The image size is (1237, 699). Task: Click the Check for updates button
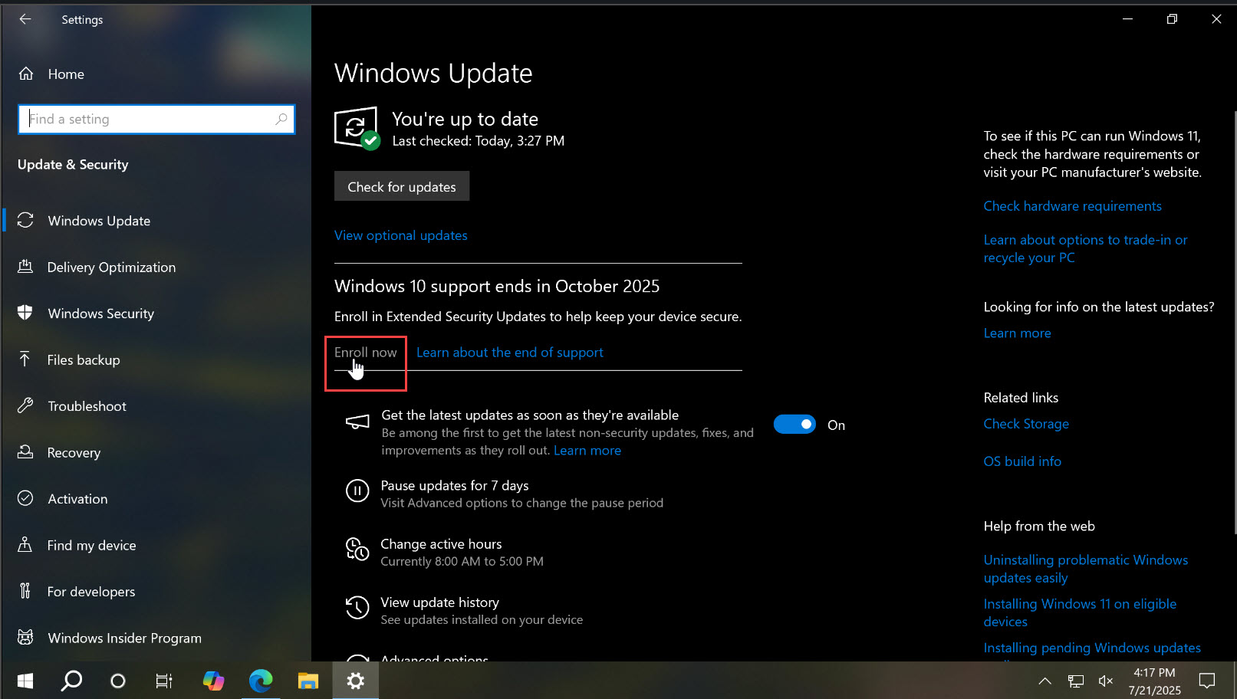[401, 186]
